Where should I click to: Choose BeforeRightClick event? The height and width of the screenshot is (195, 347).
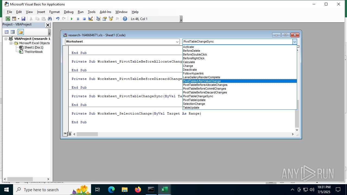click(240, 58)
